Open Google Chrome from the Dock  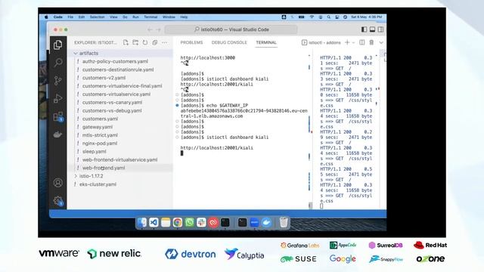(x=178, y=222)
